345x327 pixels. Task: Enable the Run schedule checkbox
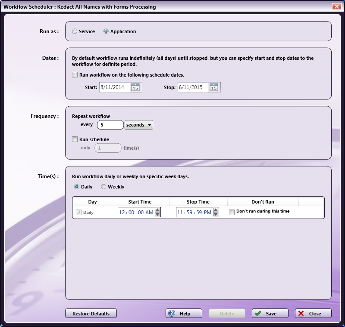point(75,139)
